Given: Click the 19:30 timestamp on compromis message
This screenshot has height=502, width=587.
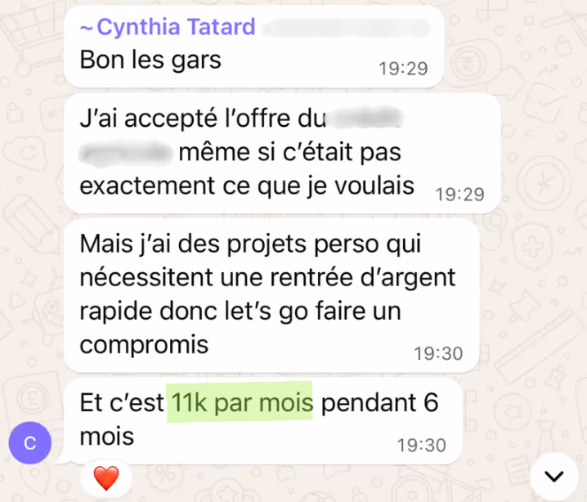Looking at the screenshot, I should pos(438,353).
